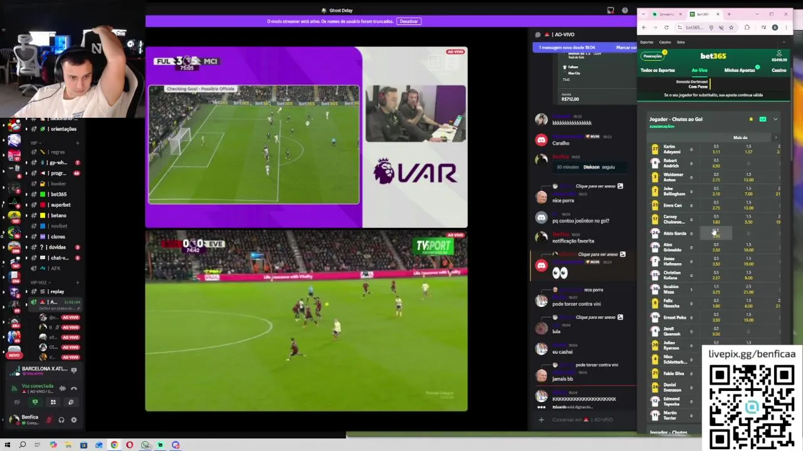Switch to the Streaming browser tab
Viewport: 803px width, 451px height.
coord(667,14)
